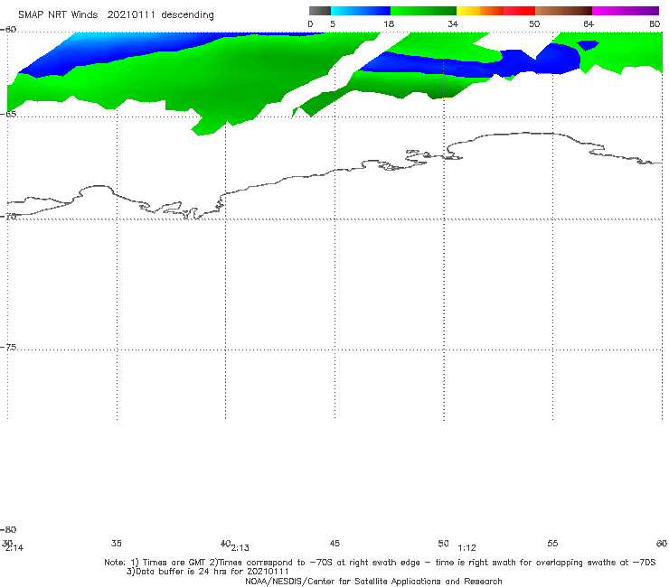Click the small yellow wind patch at the swath edge
The width and height of the screenshot is (669, 587).
[x=445, y=98]
